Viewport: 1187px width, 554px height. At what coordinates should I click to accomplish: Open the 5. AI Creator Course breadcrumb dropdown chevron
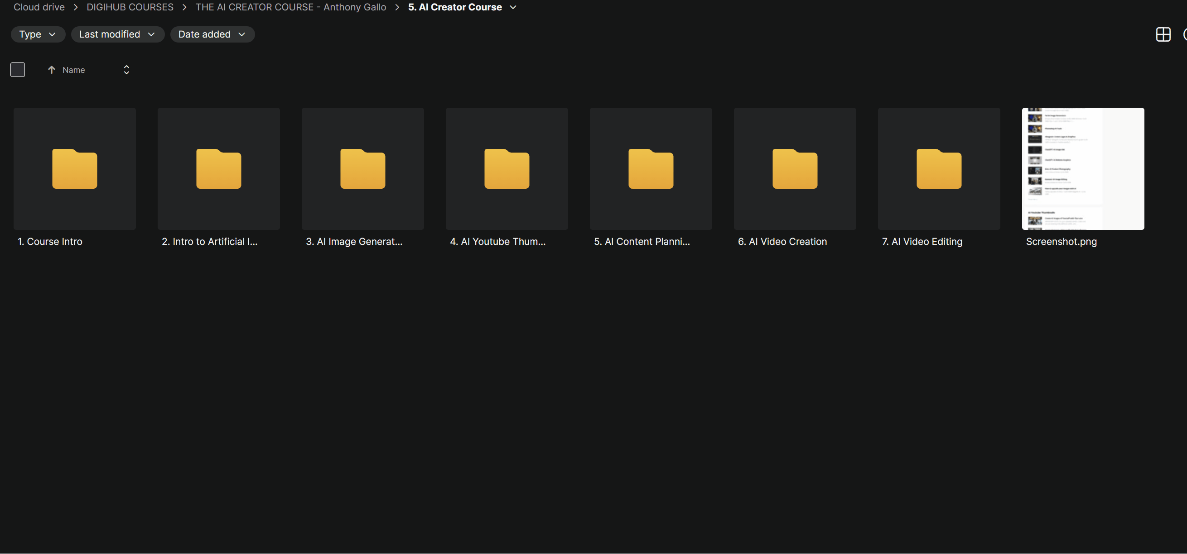[x=513, y=7]
